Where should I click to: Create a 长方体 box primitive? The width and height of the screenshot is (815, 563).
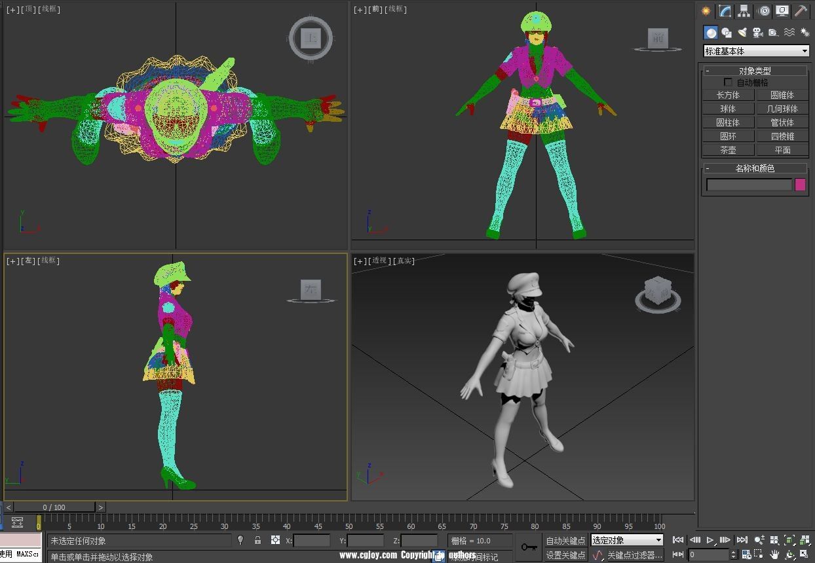click(x=728, y=95)
